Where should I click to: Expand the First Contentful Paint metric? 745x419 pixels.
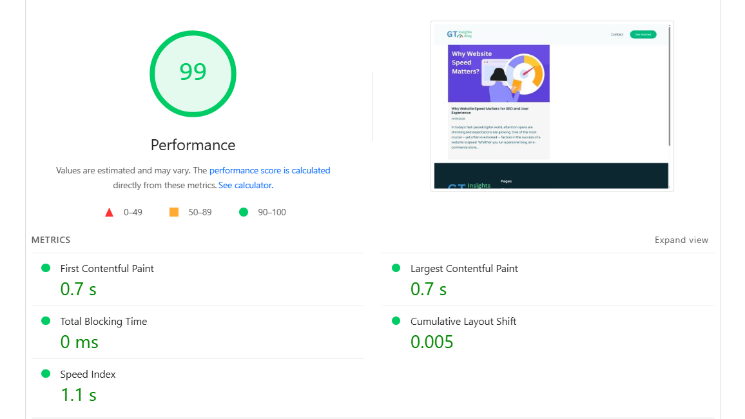point(198,279)
